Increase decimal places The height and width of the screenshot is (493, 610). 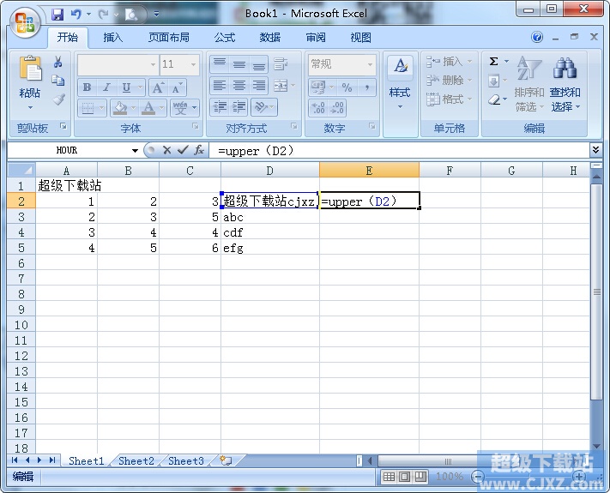(318, 108)
